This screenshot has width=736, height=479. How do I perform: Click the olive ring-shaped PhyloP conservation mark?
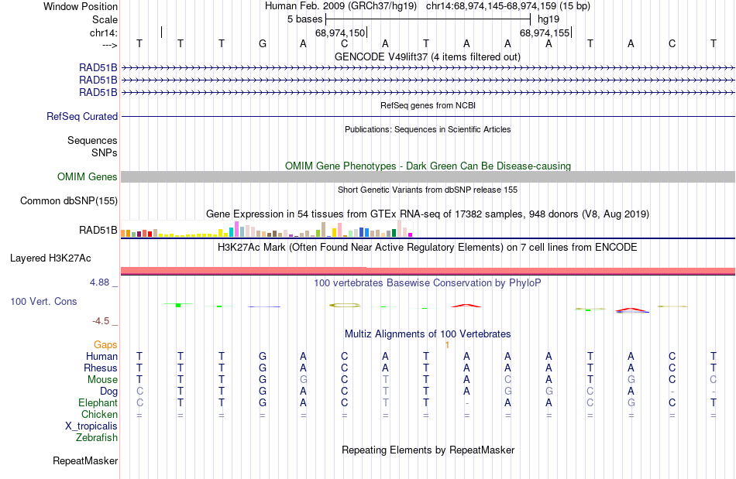pyautogui.click(x=345, y=305)
